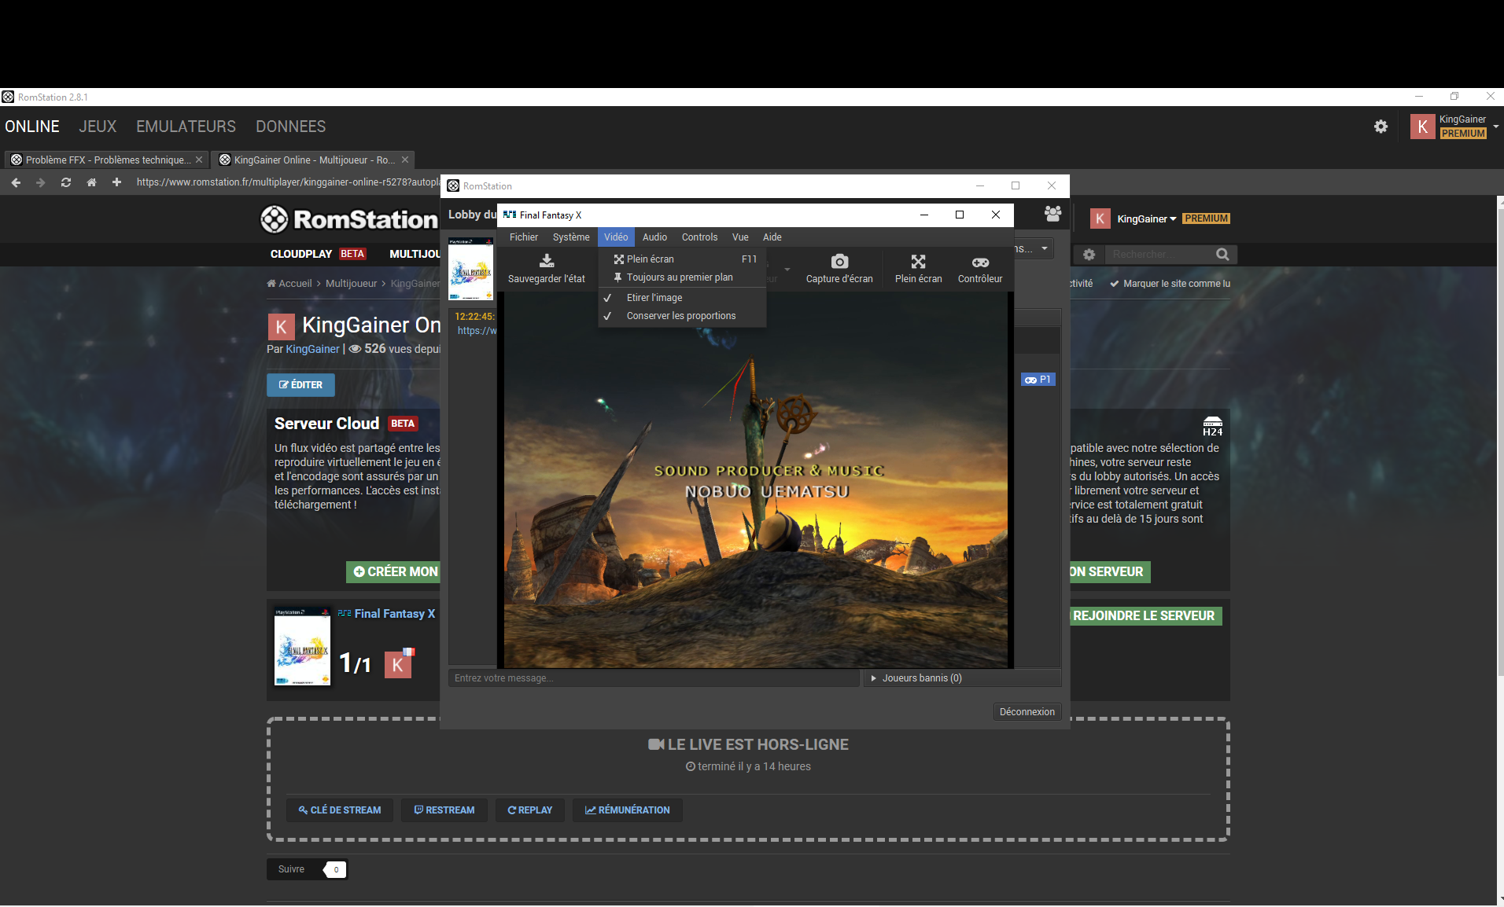The width and height of the screenshot is (1504, 907).
Task: Click the chat message input field
Action: 654,678
